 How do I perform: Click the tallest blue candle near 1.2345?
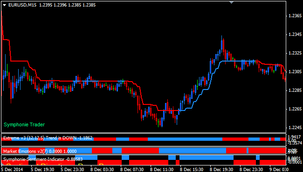(x=221, y=43)
